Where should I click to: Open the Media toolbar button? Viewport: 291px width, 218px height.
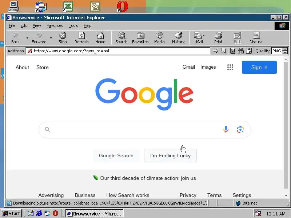coord(159,38)
